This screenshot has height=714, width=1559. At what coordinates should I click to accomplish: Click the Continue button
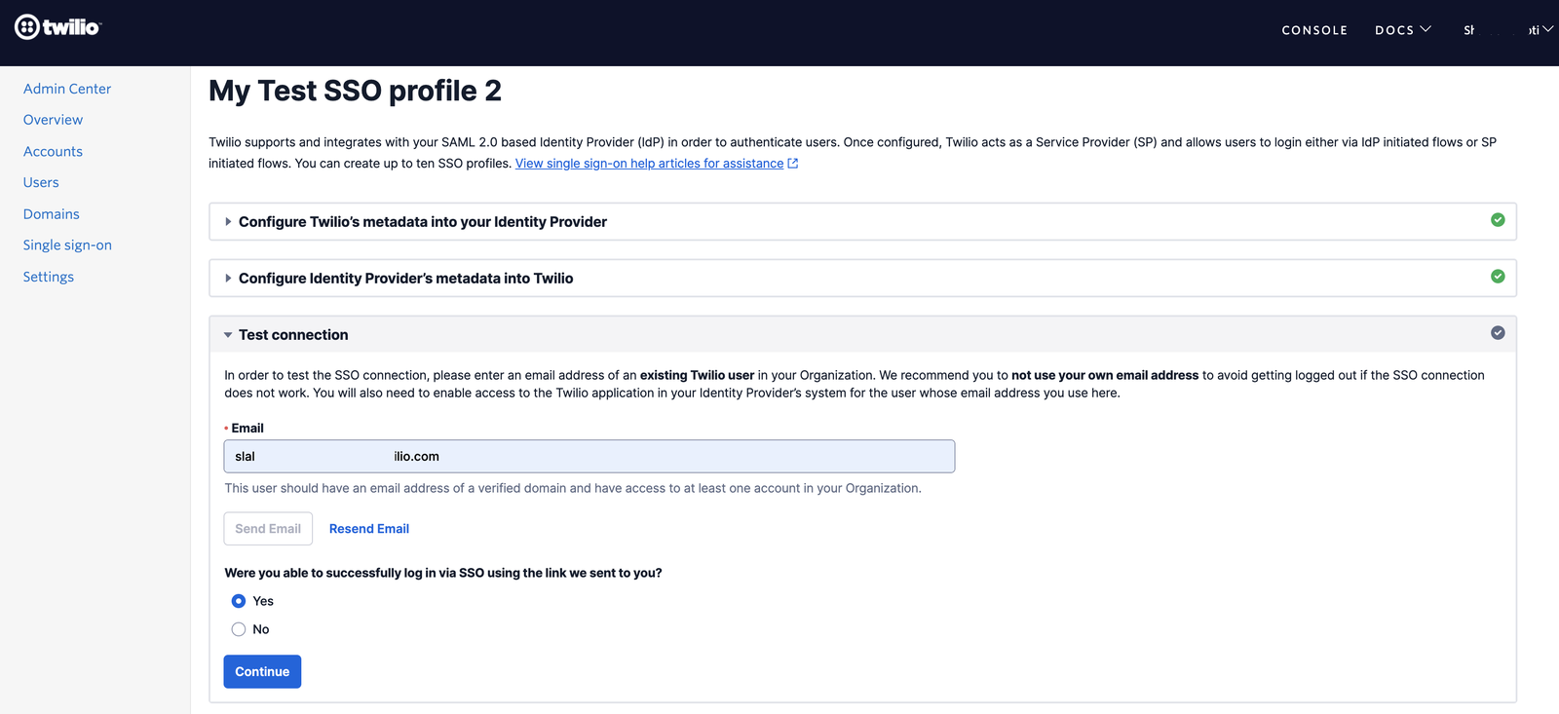click(261, 671)
